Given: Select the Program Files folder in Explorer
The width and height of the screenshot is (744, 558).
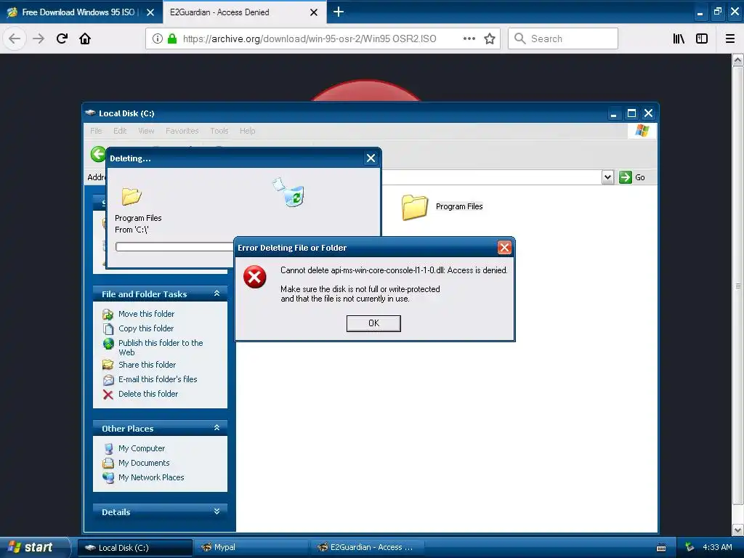Looking at the screenshot, I should pos(442,207).
